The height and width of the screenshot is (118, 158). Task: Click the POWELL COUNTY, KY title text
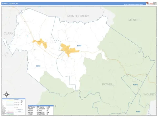tap(10, 4)
